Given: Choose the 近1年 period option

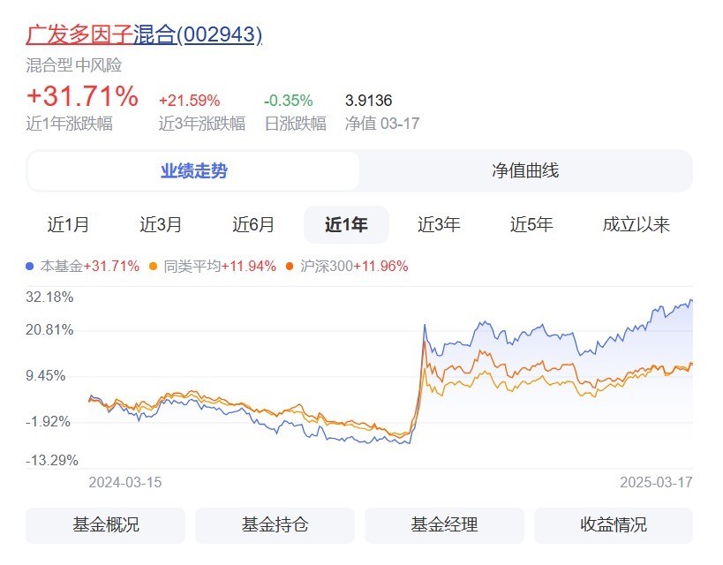Looking at the screenshot, I should [346, 225].
